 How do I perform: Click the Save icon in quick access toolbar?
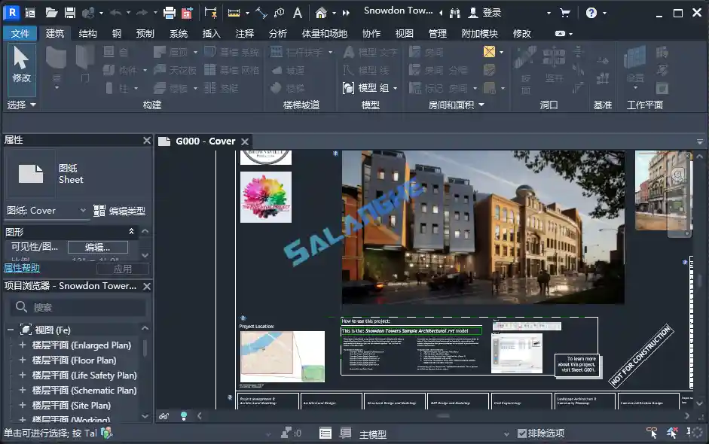69,12
